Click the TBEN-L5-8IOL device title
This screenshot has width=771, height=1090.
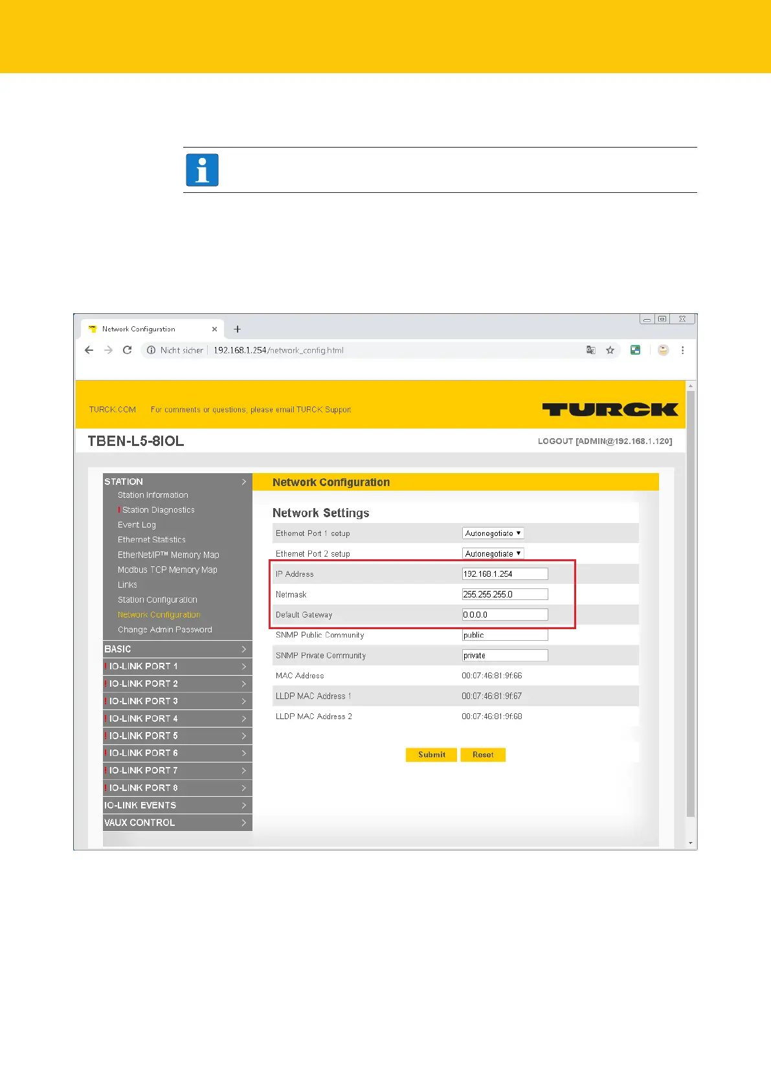pos(136,441)
